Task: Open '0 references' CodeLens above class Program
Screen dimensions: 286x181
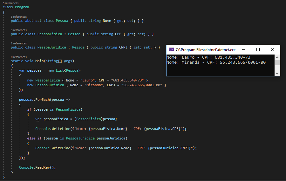Action: tap(10, 3)
